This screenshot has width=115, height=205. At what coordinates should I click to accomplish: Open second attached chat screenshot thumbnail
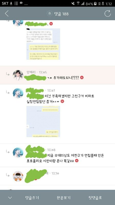click(43, 121)
